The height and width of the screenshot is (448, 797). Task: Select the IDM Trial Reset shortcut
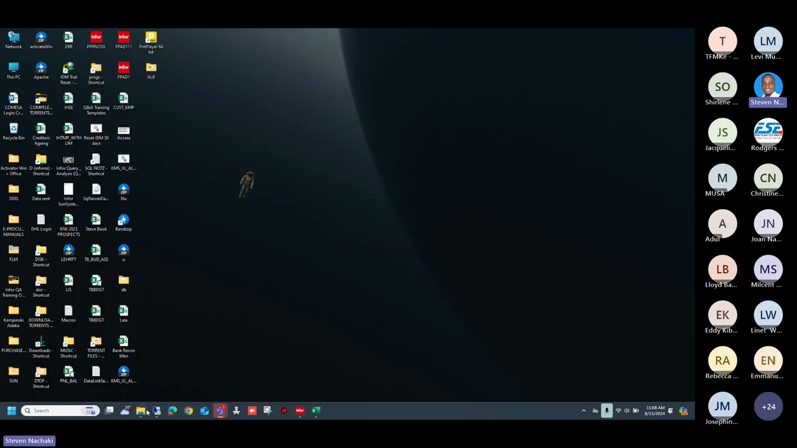(68, 73)
